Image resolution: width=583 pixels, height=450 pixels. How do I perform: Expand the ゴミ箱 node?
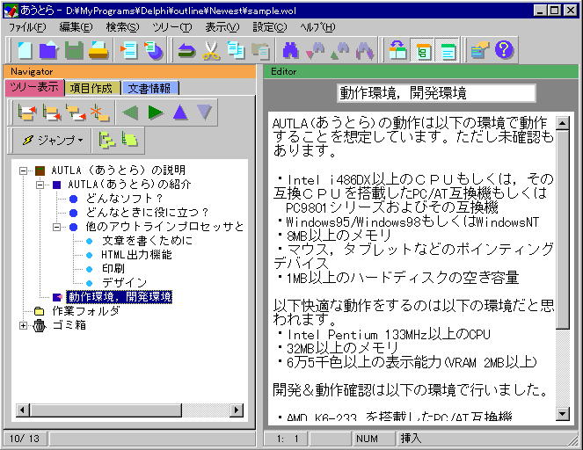tap(23, 325)
